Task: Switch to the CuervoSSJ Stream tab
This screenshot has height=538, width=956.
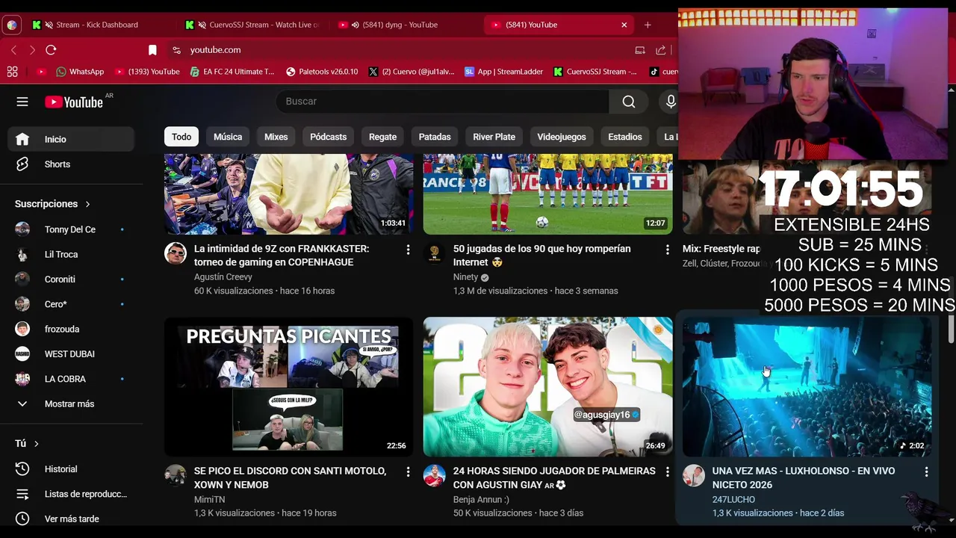Action: (254, 25)
